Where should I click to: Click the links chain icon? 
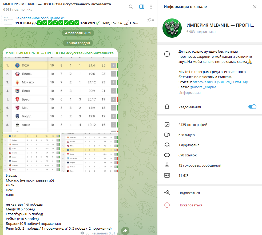pyautogui.click(x=167, y=155)
